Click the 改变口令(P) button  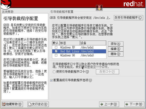point(107,72)
